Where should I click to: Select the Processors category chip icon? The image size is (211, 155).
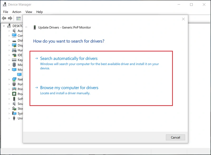[x=14, y=94]
